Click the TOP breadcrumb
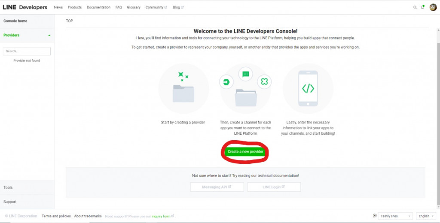Viewport: 440px width, 223px height. tap(69, 21)
